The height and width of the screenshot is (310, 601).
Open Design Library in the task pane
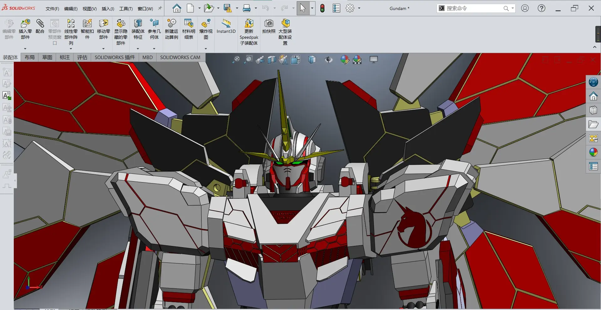[593, 110]
